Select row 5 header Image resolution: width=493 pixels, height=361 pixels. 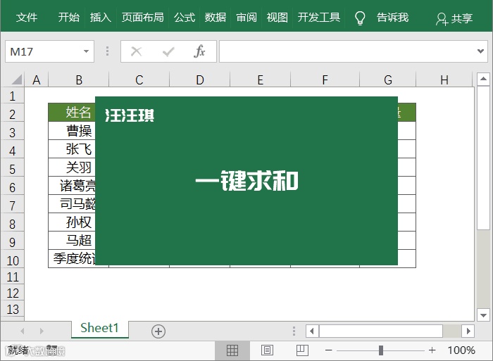(12, 169)
